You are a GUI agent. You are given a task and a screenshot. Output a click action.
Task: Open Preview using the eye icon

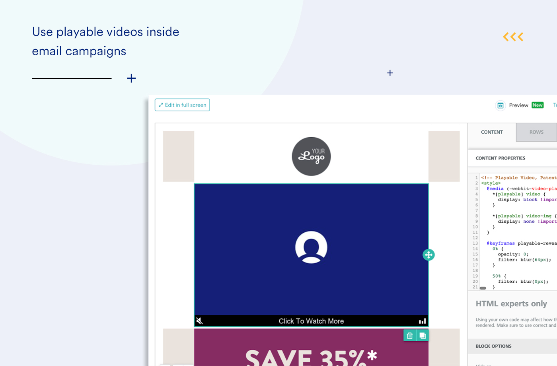coord(500,105)
